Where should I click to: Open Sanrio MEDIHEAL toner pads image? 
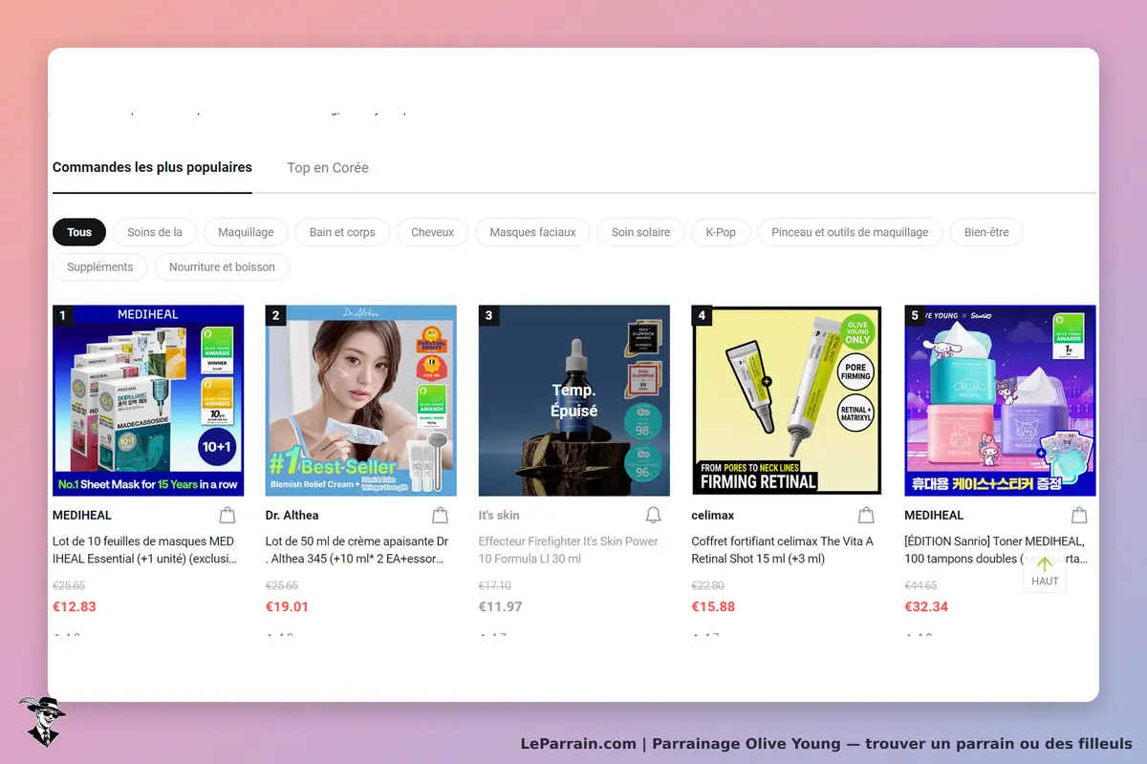point(1000,401)
